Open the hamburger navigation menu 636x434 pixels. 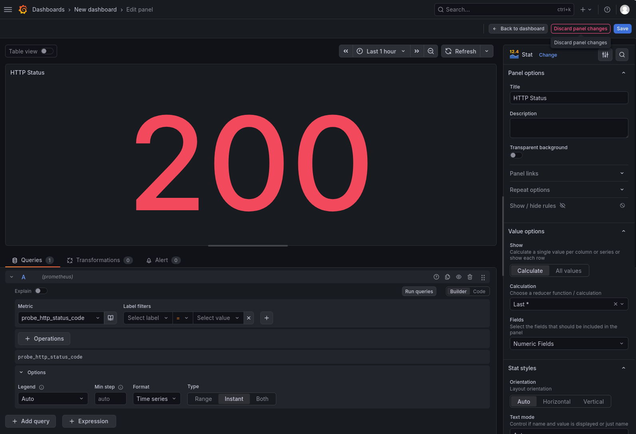click(x=8, y=10)
